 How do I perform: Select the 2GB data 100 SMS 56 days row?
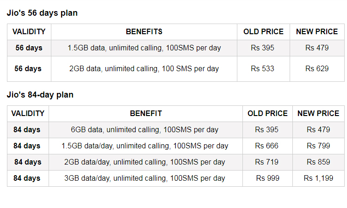(176, 69)
